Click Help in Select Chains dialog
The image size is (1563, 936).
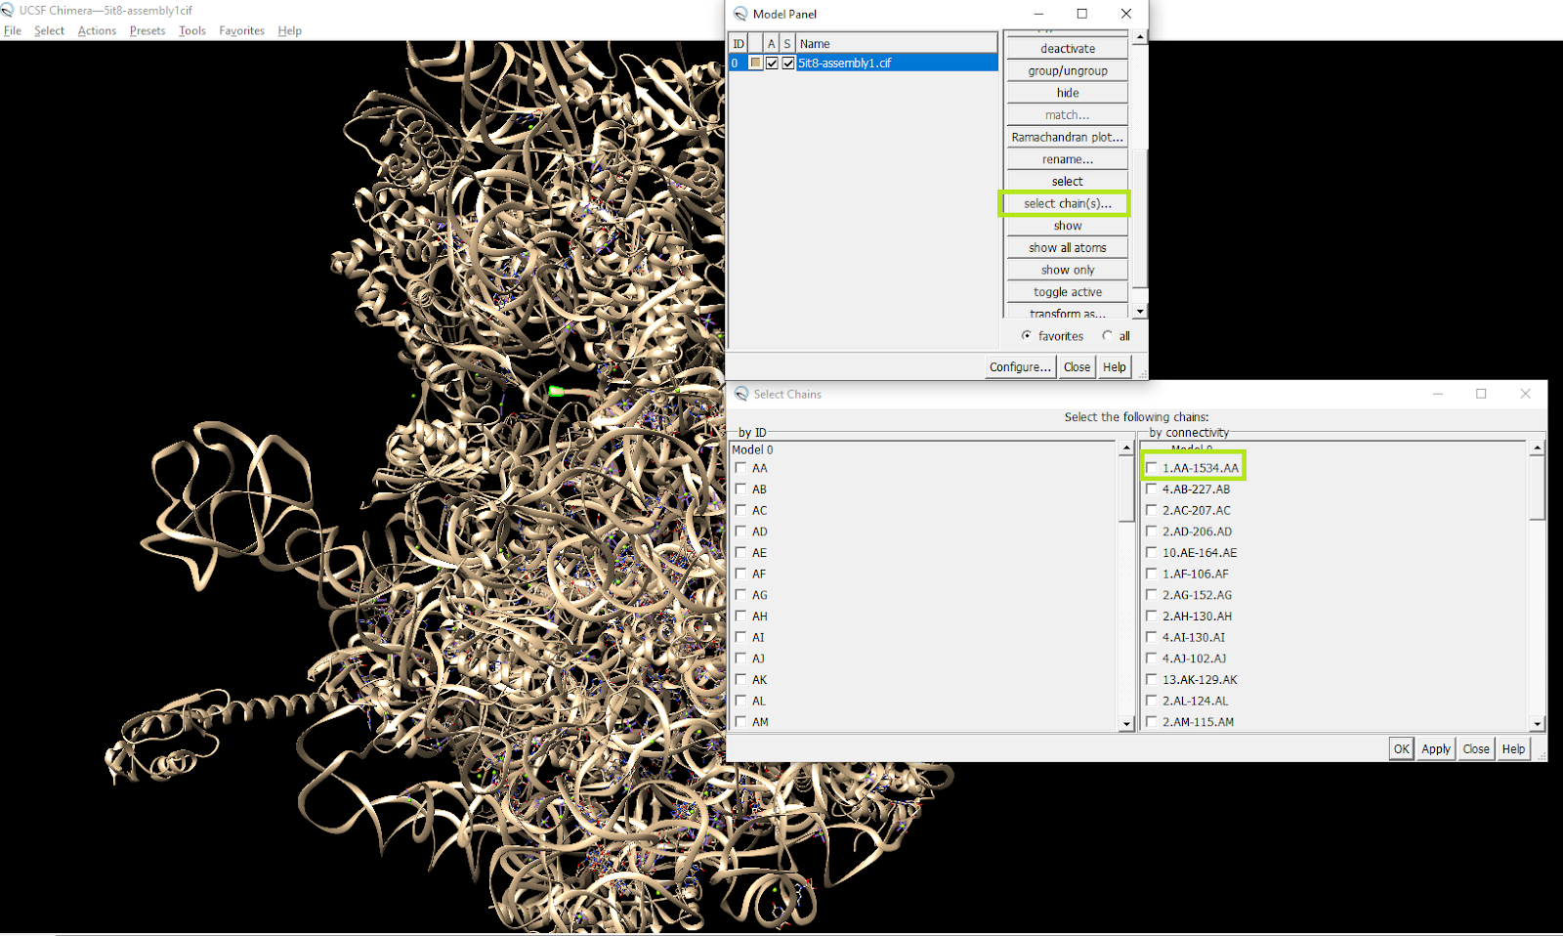[1513, 749]
